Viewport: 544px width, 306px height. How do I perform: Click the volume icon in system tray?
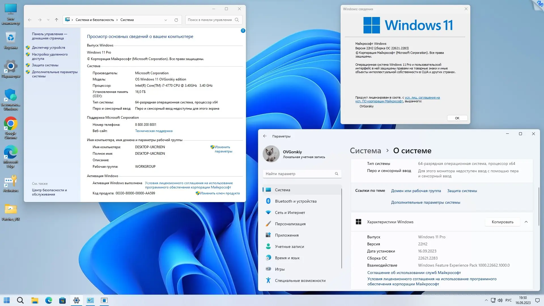click(500, 300)
